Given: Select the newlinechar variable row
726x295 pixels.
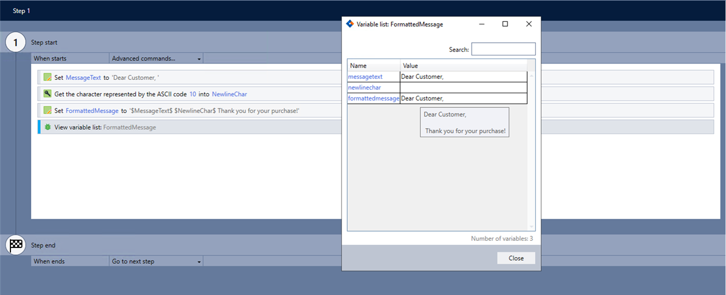Looking at the screenshot, I should click(365, 88).
